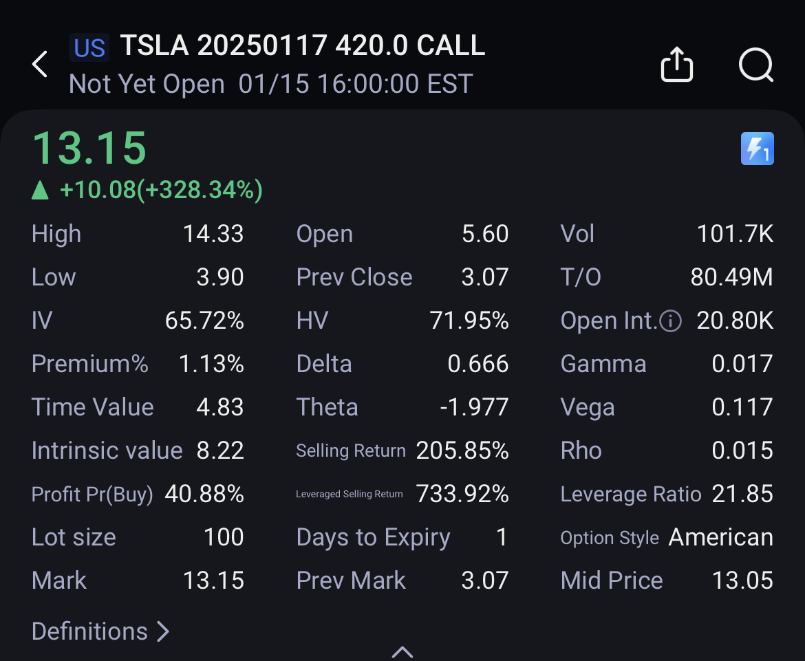Click the green up-triangle change indicator
Image resolution: width=805 pixels, height=661 pixels.
41,190
